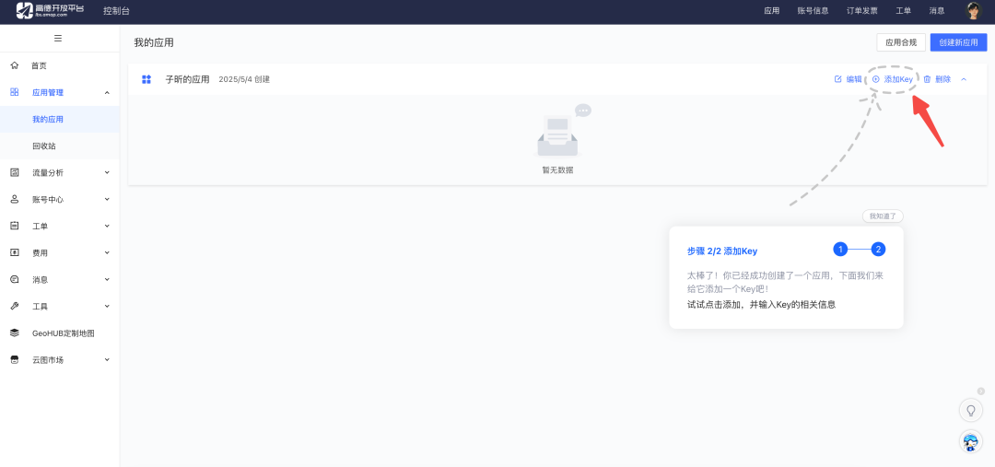Expand the 流量分析 chevron

point(107,172)
